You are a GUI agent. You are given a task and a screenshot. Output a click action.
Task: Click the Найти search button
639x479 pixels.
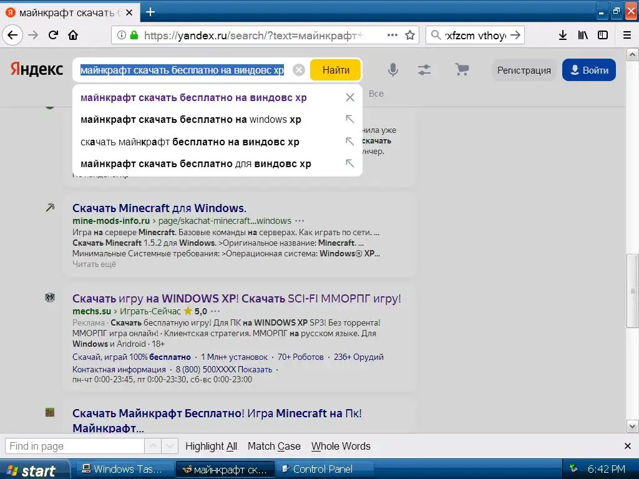(x=336, y=70)
